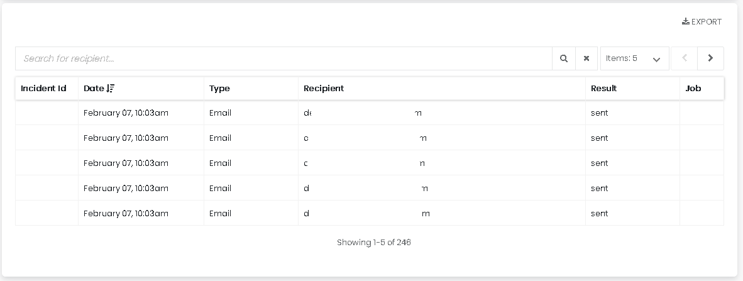Clear the recipient search with X icon
743x281 pixels.
[586, 58]
